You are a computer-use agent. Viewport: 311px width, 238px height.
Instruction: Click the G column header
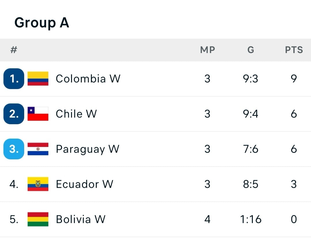click(x=251, y=50)
